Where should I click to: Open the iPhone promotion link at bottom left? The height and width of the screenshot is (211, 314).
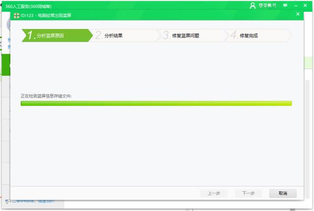[x=34, y=201]
